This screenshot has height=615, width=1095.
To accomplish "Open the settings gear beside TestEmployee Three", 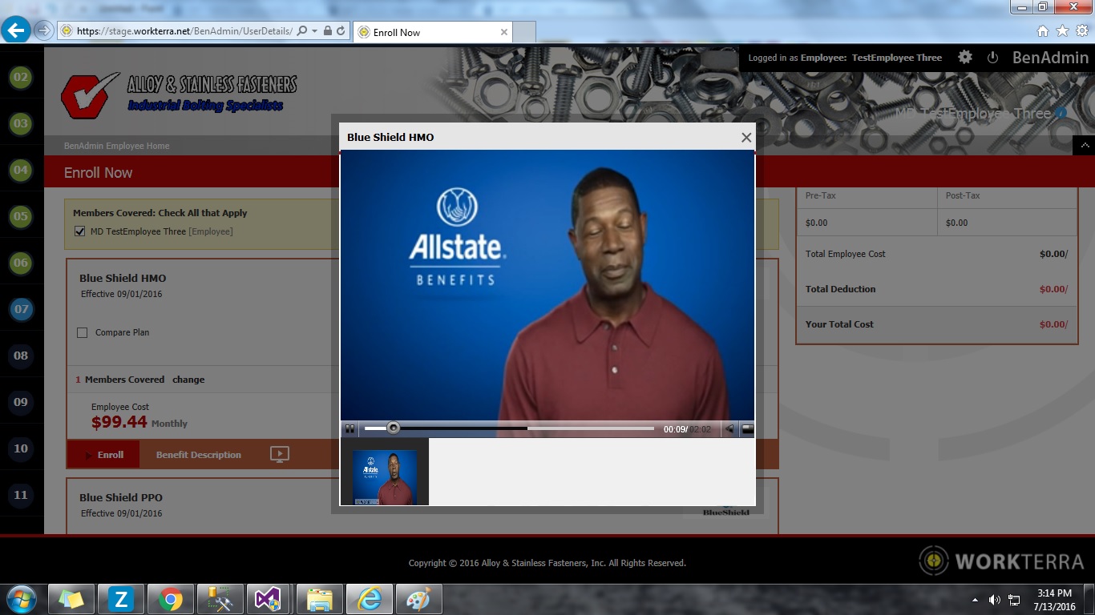I will 965,58.
